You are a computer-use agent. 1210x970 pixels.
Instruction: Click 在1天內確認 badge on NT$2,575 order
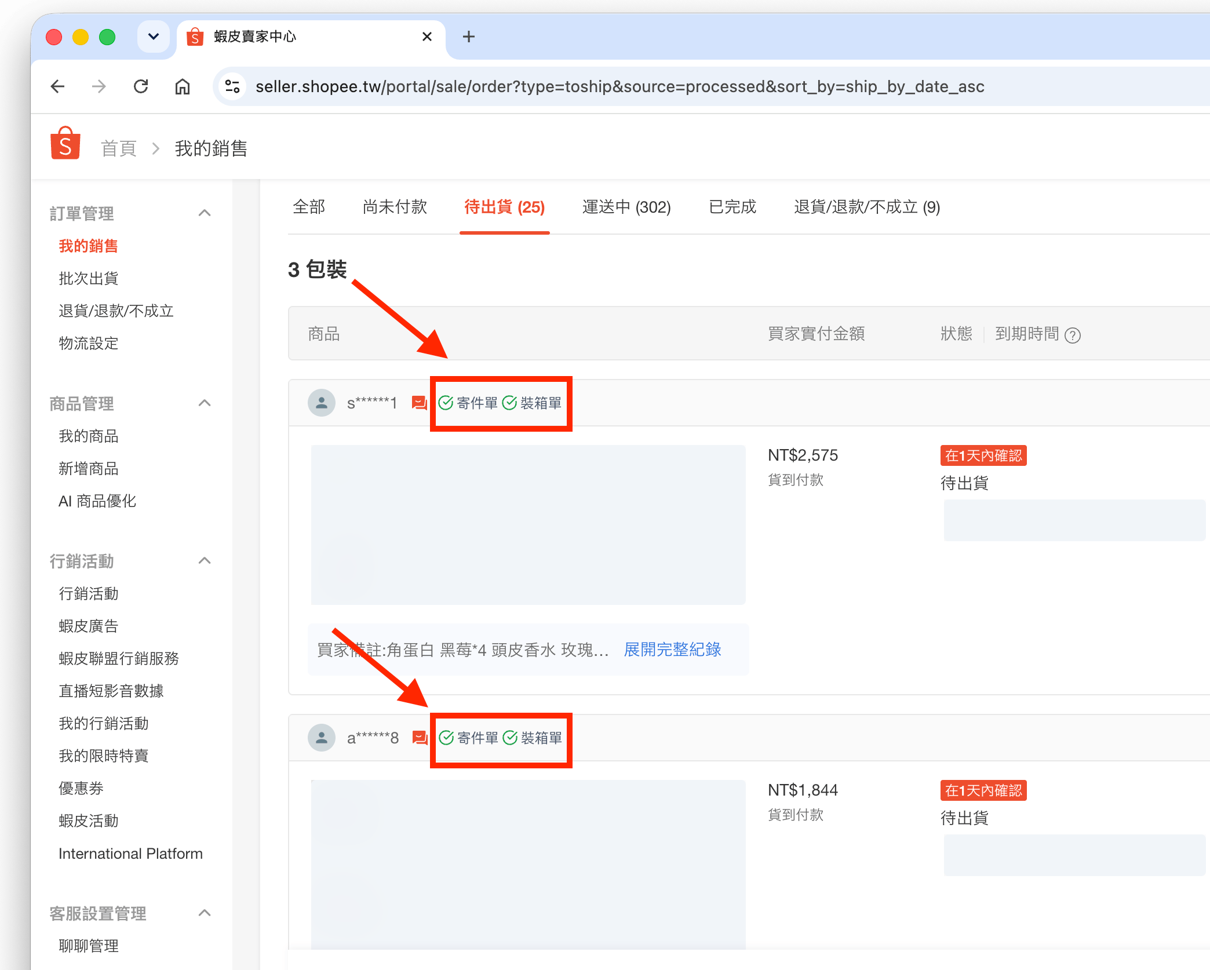pos(983,455)
